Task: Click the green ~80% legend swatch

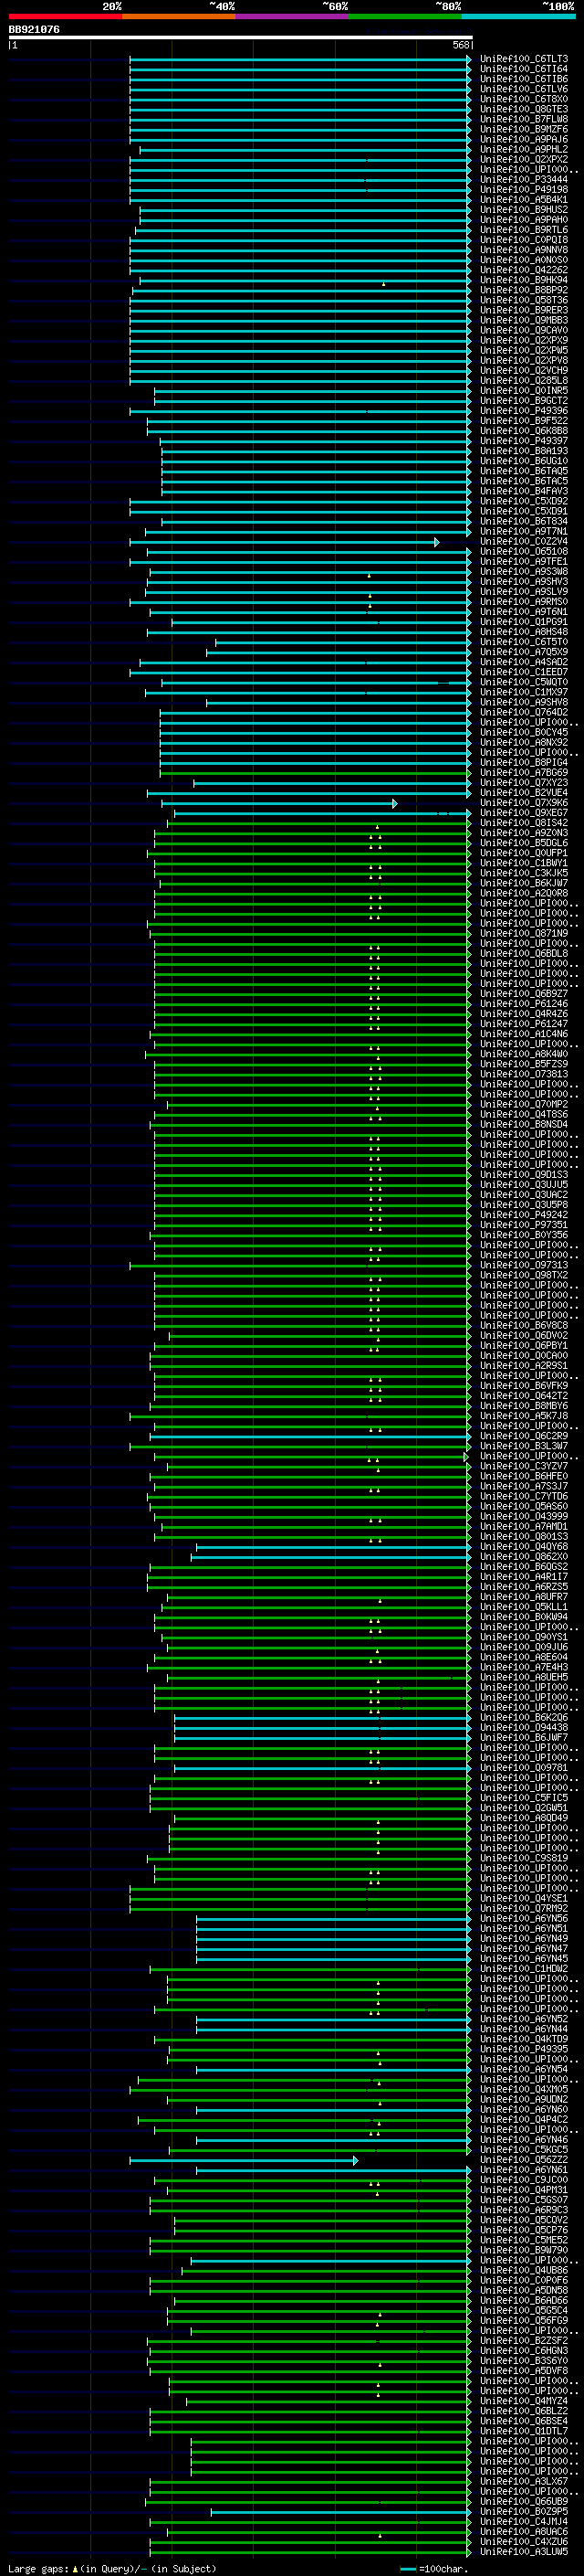Action: coord(405,16)
